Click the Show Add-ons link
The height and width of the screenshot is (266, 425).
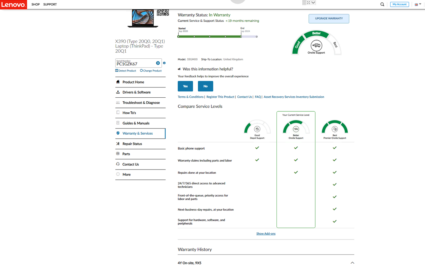266,234
